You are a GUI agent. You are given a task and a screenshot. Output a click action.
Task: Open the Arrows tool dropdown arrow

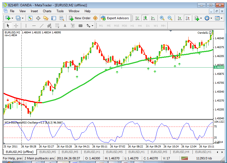pyautogui.click(x=93, y=26)
